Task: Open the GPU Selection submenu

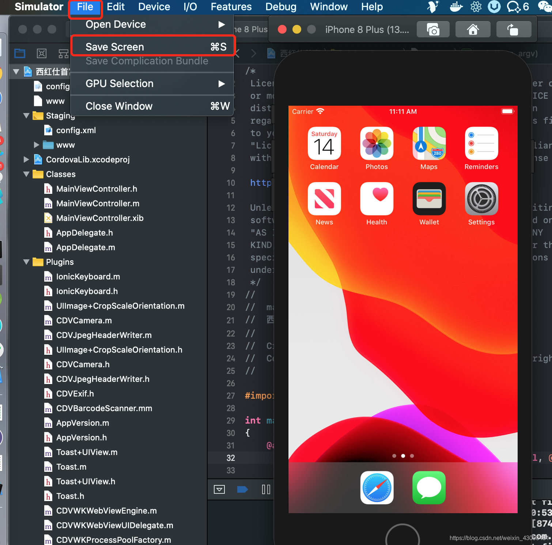Action: tap(152, 83)
